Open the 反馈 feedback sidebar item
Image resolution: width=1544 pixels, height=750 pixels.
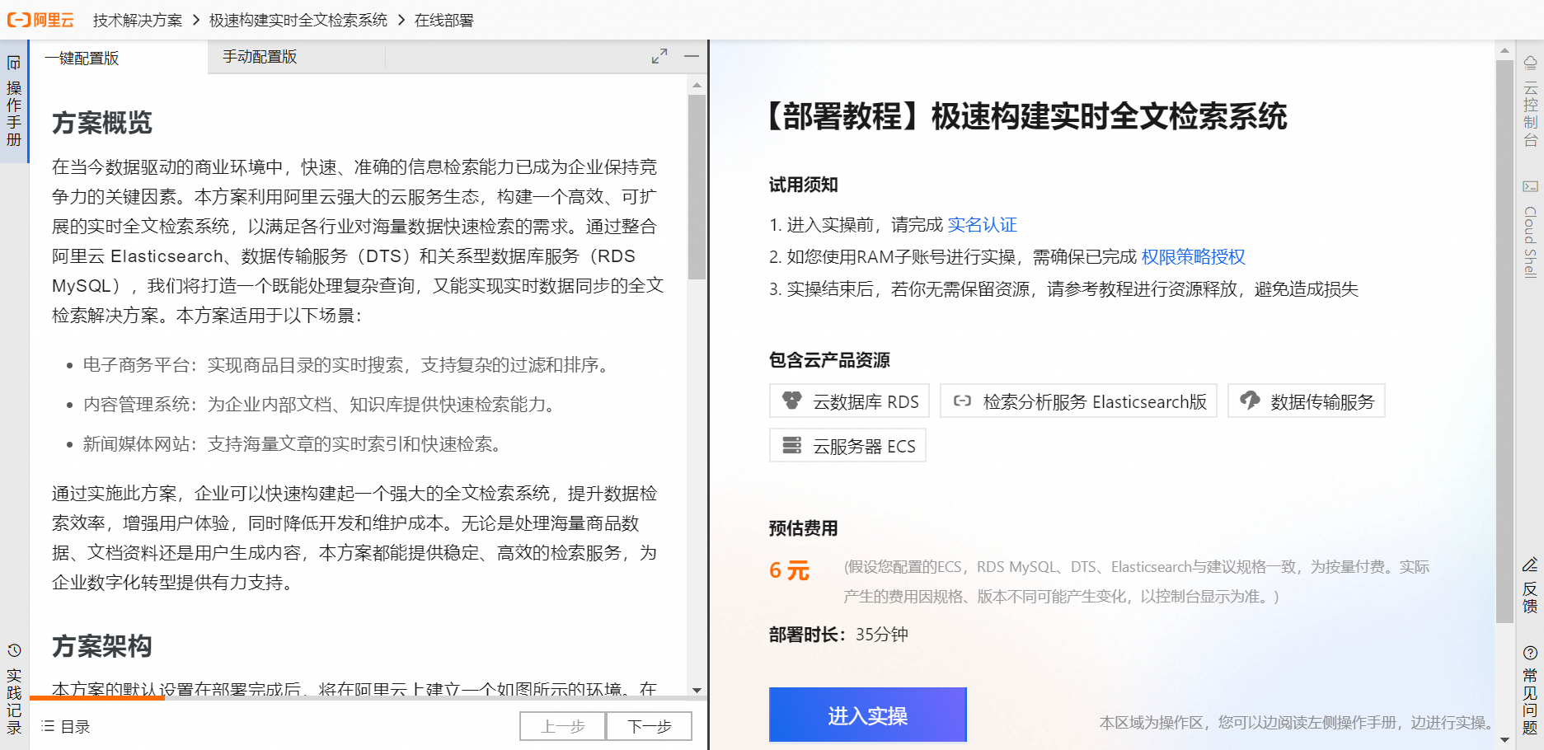tap(1530, 585)
